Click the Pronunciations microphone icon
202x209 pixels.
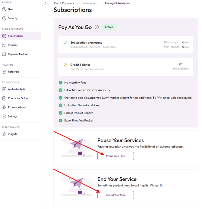tap(4, 107)
